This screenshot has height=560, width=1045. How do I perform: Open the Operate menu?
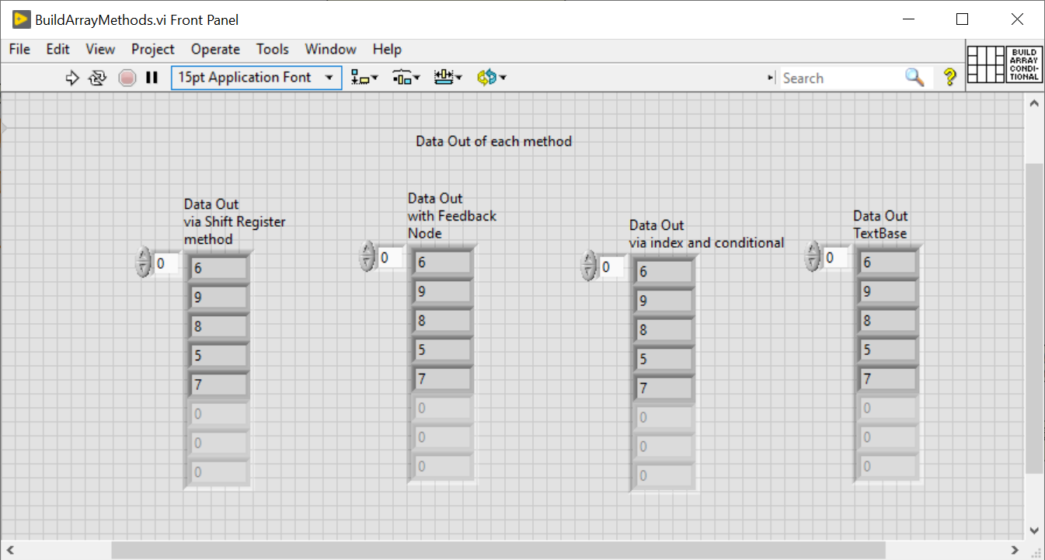[215, 49]
